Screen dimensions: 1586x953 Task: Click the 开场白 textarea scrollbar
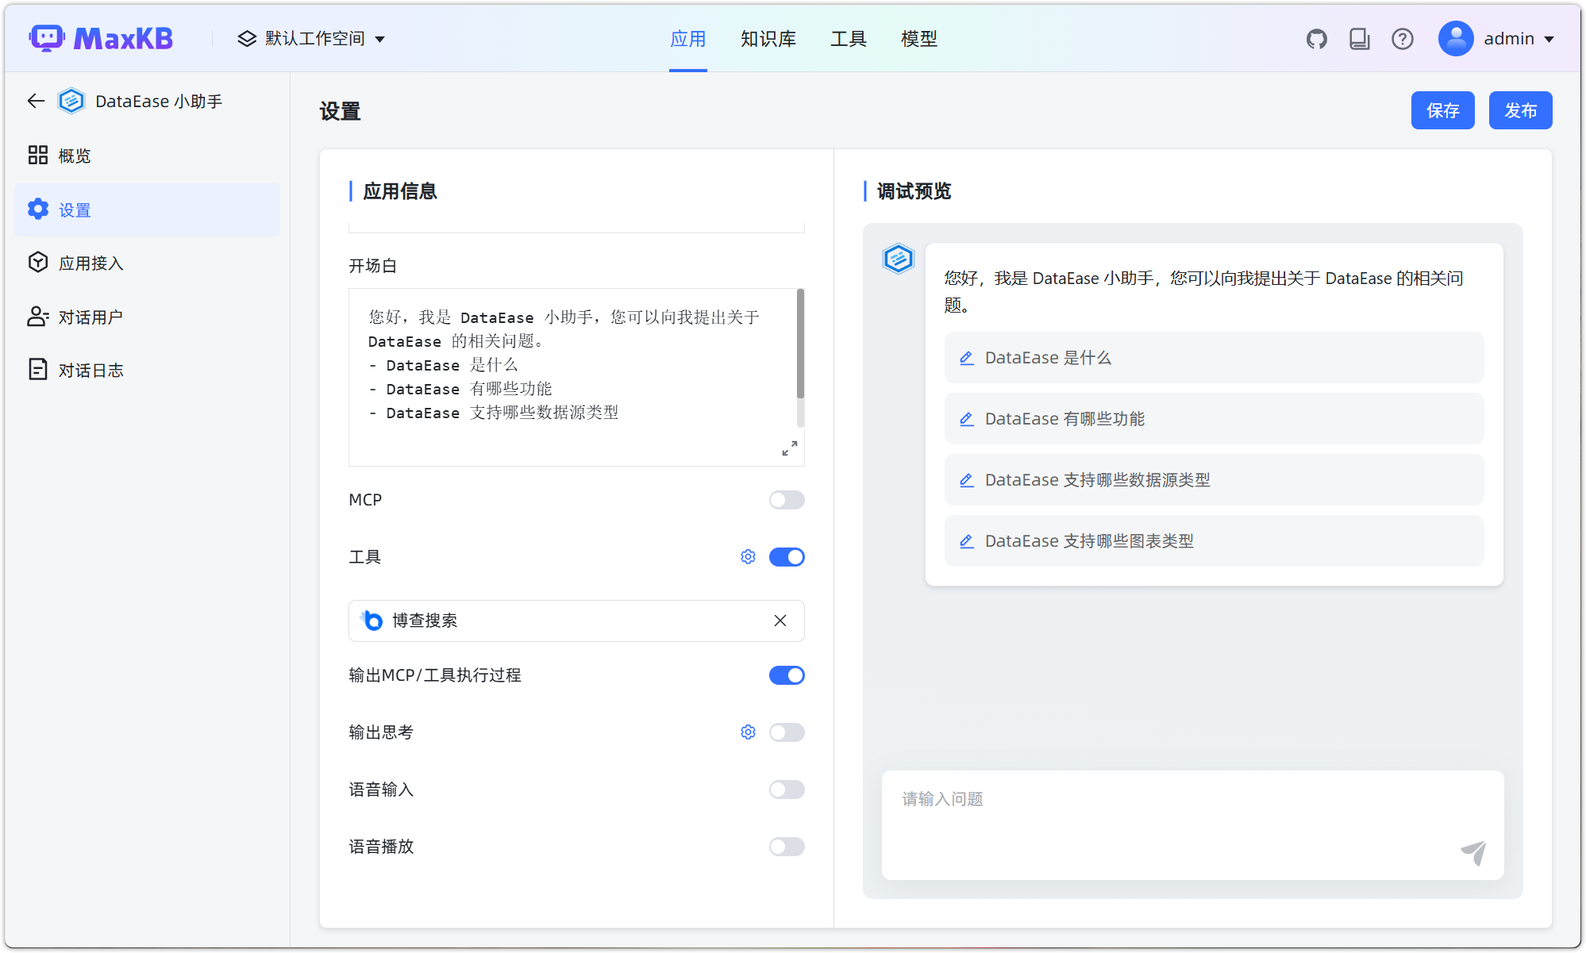click(800, 345)
